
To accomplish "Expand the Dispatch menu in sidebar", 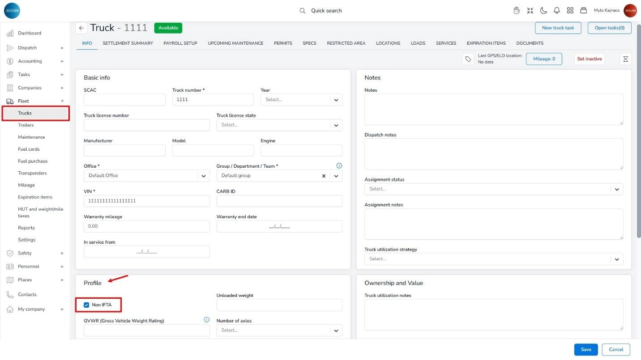I will [x=35, y=48].
